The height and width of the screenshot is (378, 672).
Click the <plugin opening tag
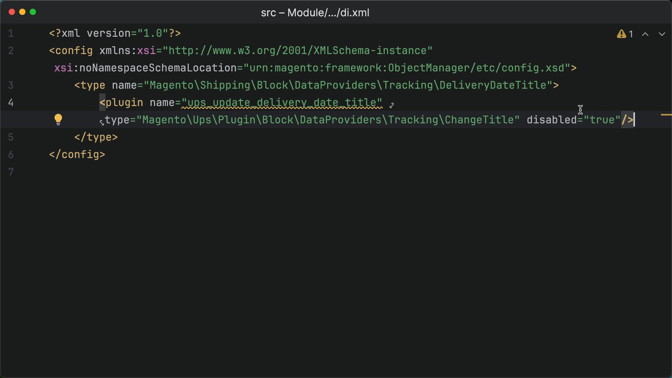[121, 103]
